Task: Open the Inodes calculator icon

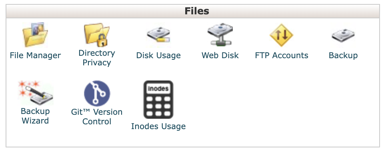Action: coord(158,100)
